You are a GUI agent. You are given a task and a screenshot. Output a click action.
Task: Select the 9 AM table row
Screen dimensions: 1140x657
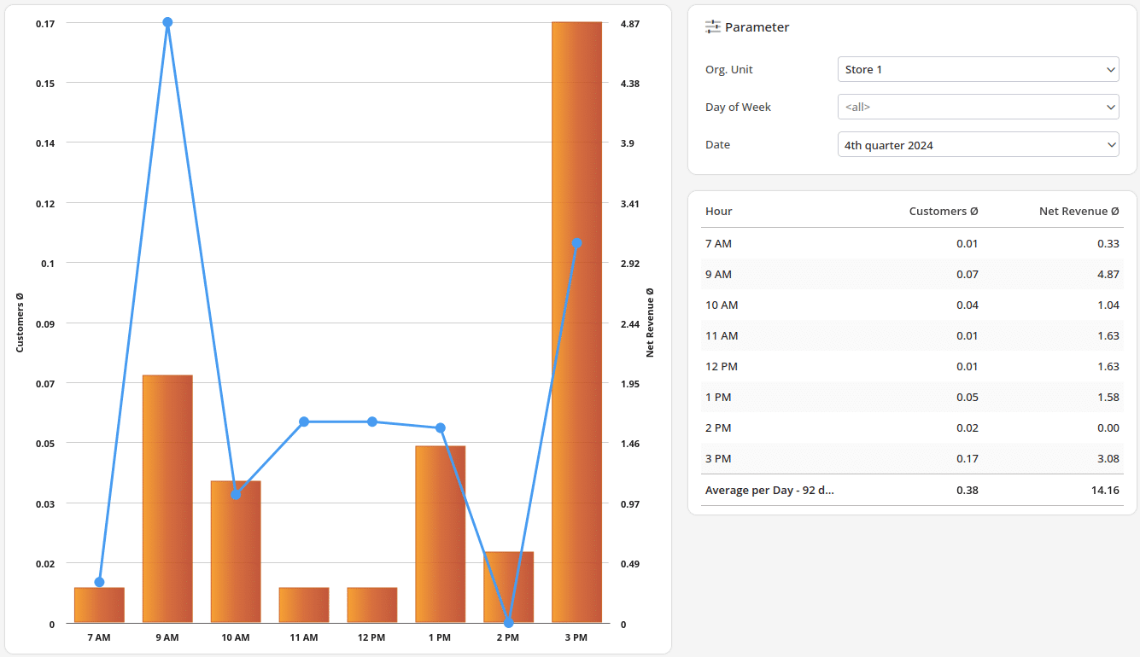tap(909, 274)
